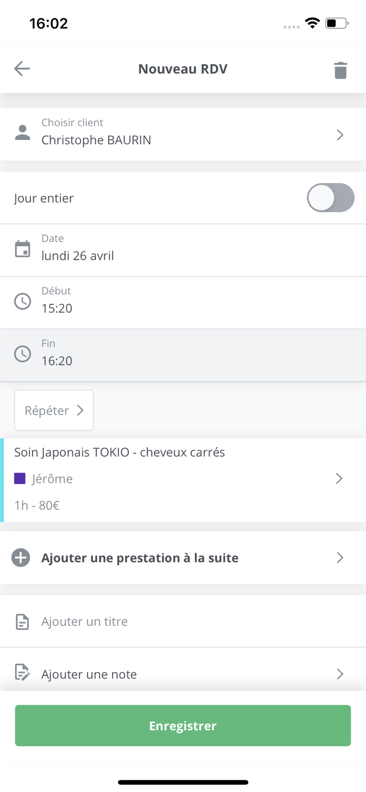366x792 pixels.
Task: Select the purple Jérôme color square
Action: (x=20, y=478)
